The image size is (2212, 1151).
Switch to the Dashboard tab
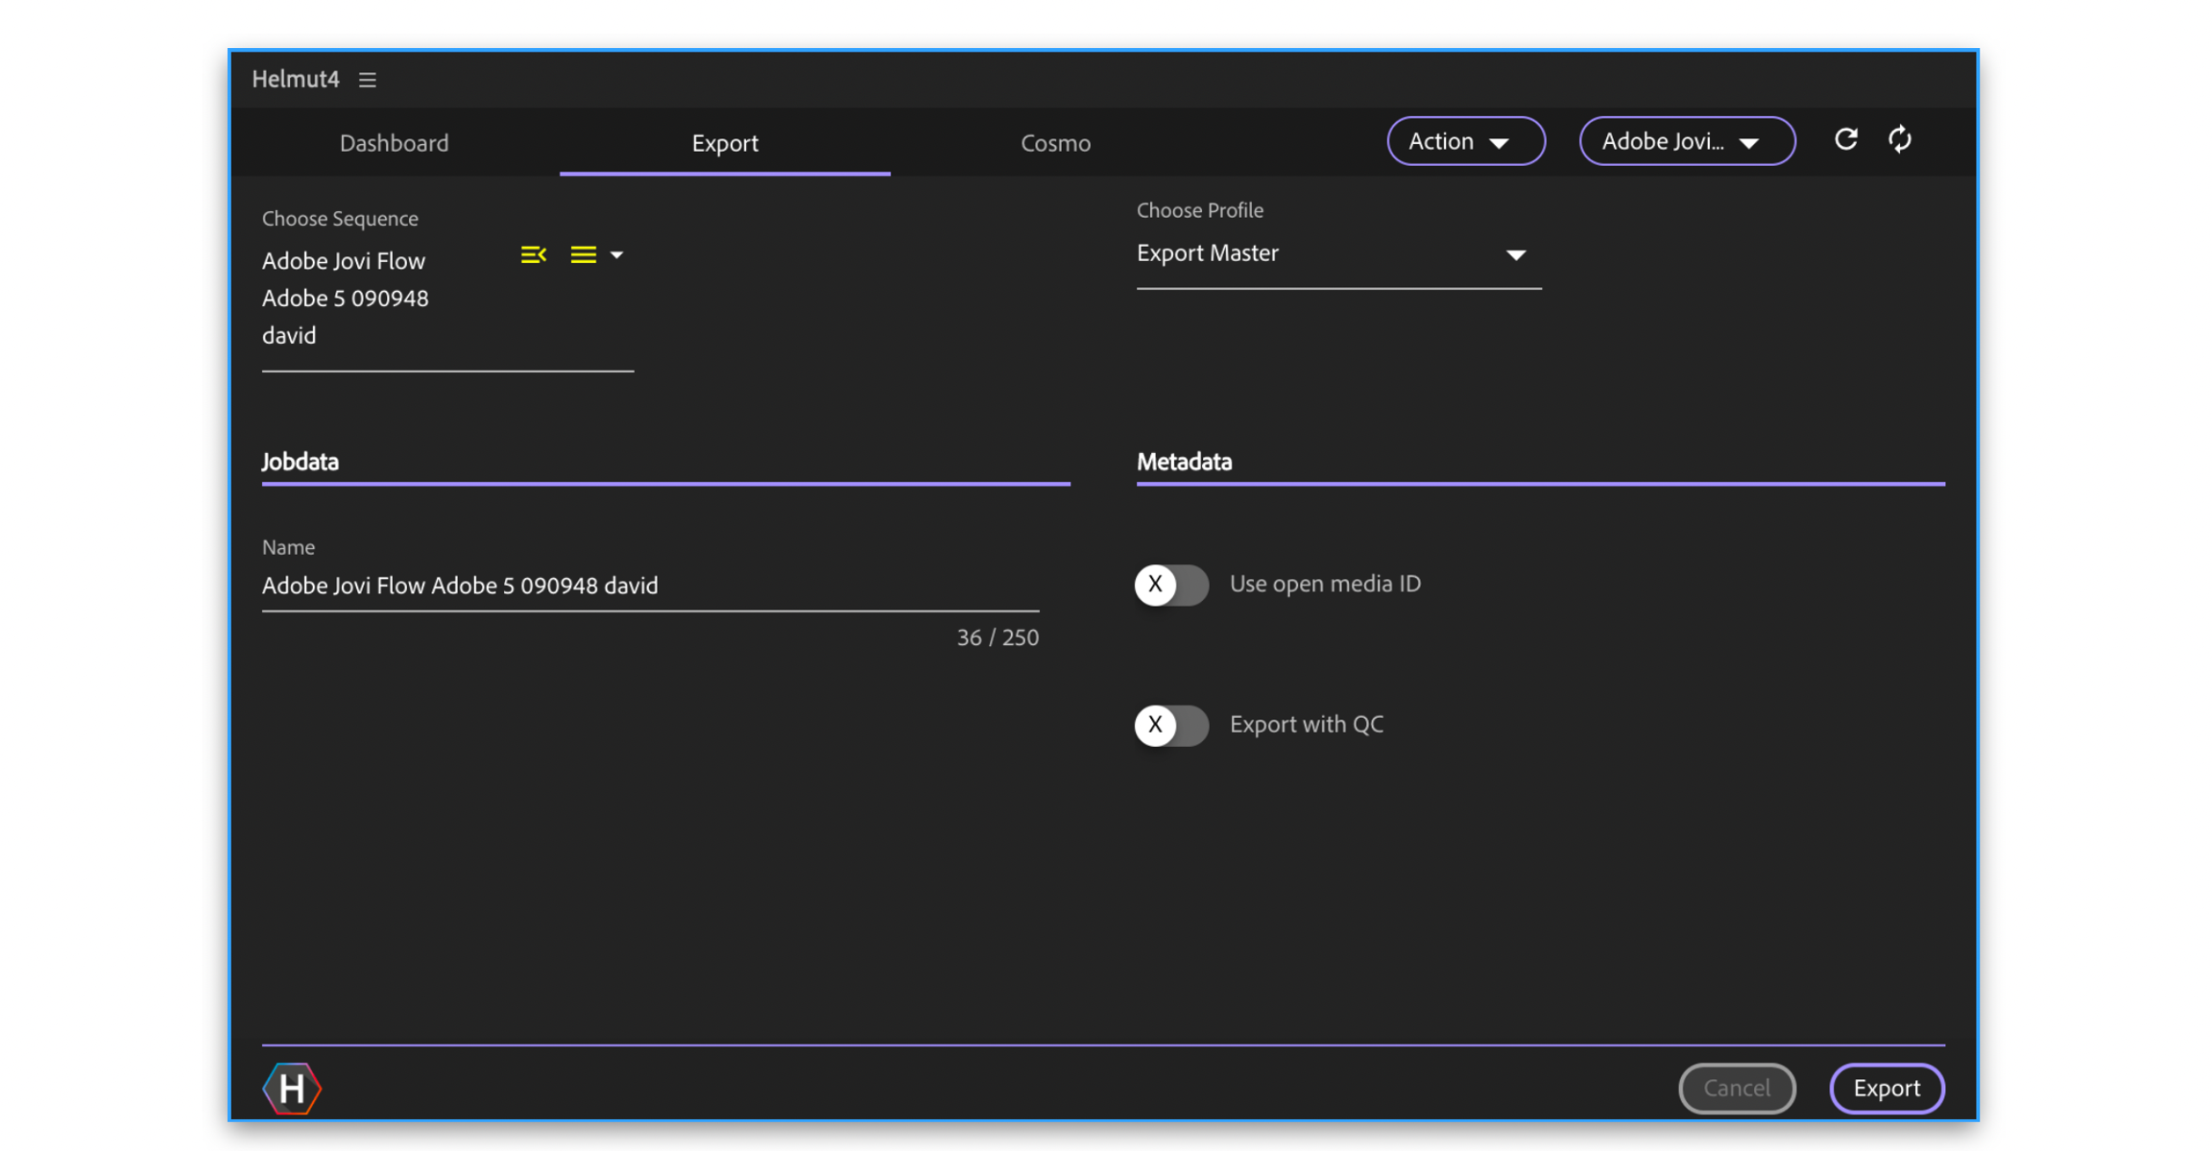(394, 143)
